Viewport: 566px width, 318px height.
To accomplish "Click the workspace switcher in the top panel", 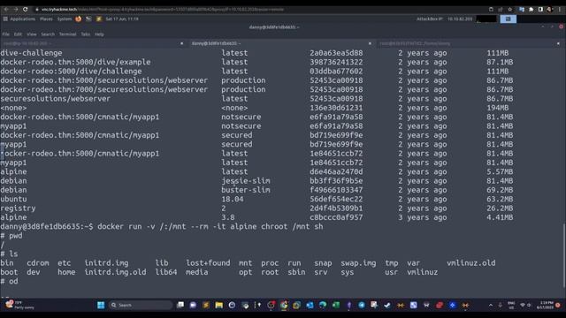I will click(x=508, y=19).
